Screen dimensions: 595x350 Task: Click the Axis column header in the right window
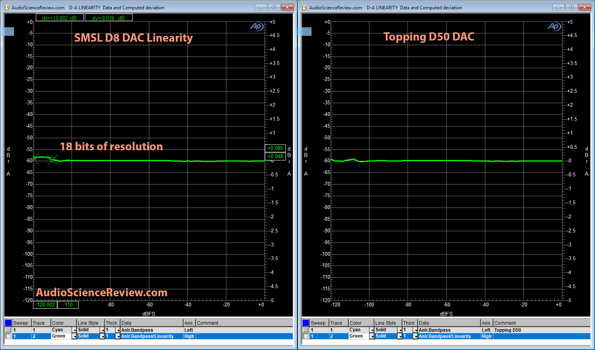pyautogui.click(x=487, y=323)
